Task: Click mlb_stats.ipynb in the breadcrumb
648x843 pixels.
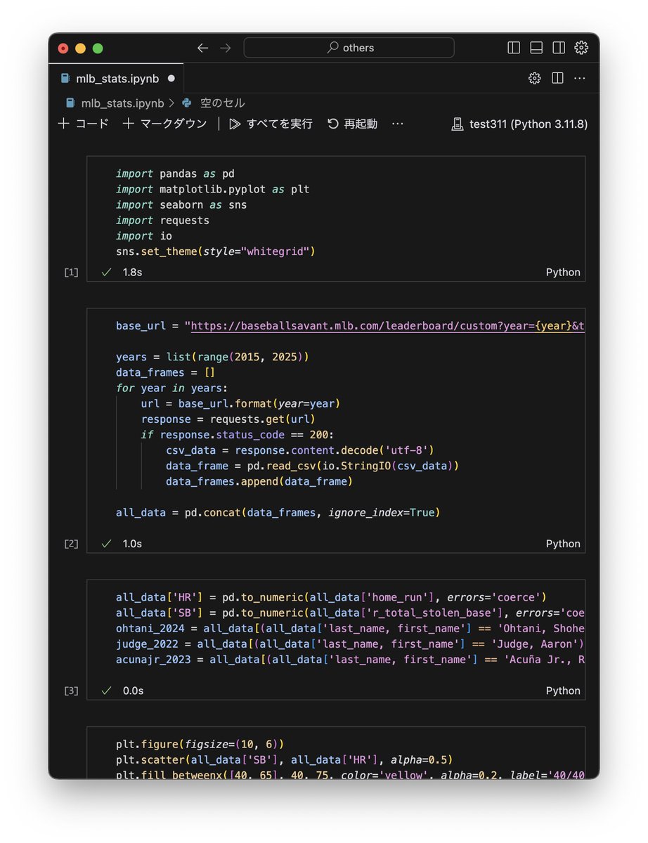Action: (122, 103)
